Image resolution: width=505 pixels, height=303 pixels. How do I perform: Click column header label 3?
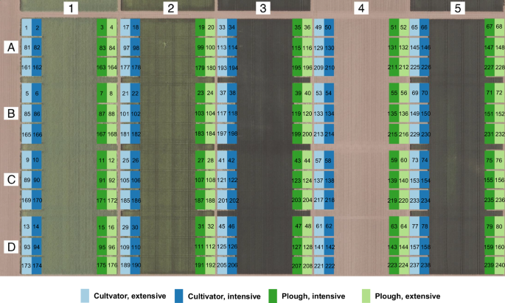pyautogui.click(x=263, y=8)
